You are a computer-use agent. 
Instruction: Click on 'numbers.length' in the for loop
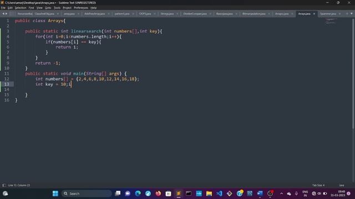click(89, 36)
